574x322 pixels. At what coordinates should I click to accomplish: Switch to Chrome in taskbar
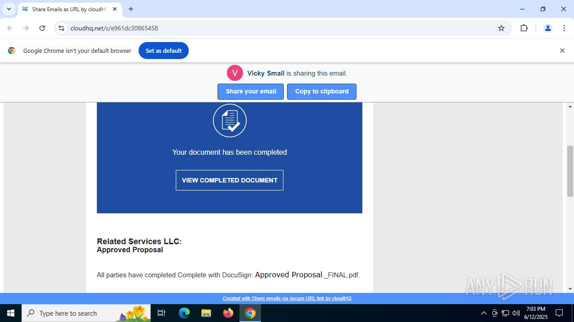[250, 313]
